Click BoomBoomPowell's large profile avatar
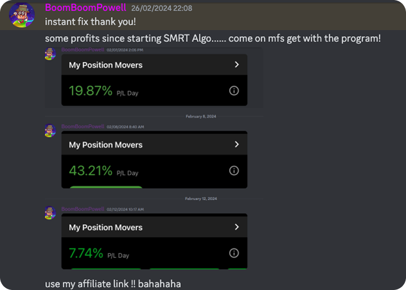Viewport: 406px width, 290px height. 22,15
